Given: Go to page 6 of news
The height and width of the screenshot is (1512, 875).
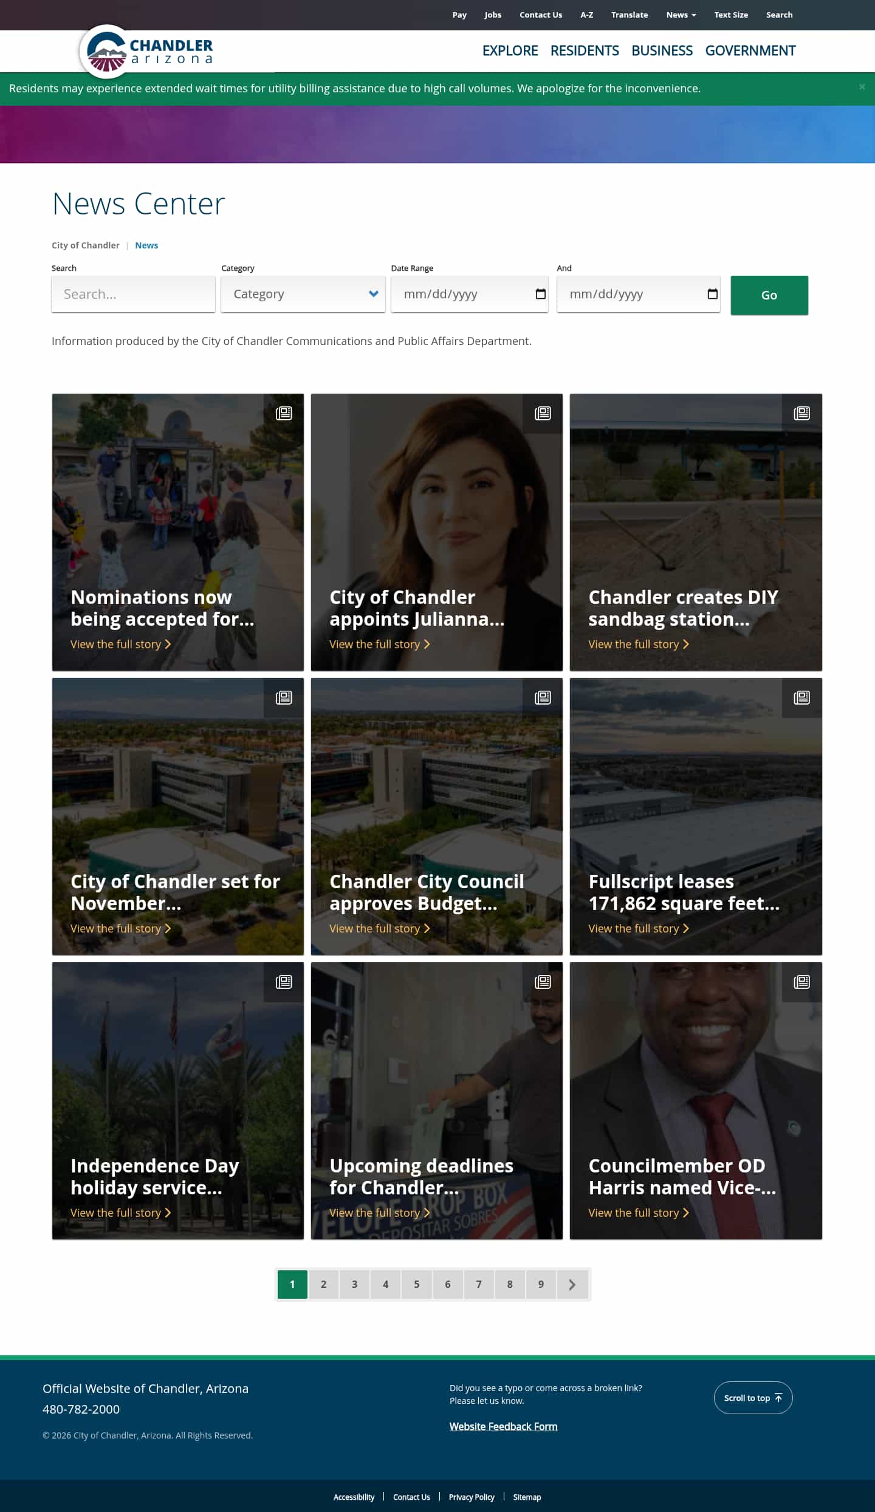Looking at the screenshot, I should click(447, 1284).
